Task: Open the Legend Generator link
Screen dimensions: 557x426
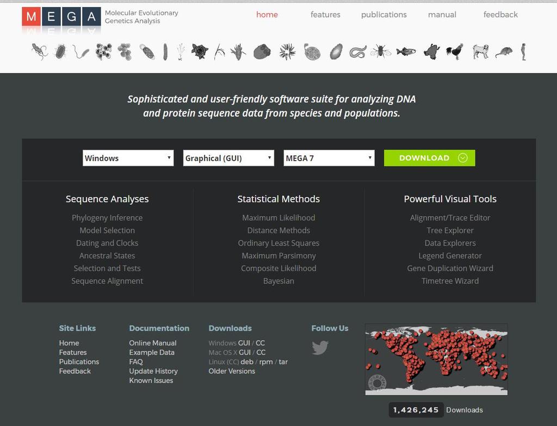Action: (450, 255)
